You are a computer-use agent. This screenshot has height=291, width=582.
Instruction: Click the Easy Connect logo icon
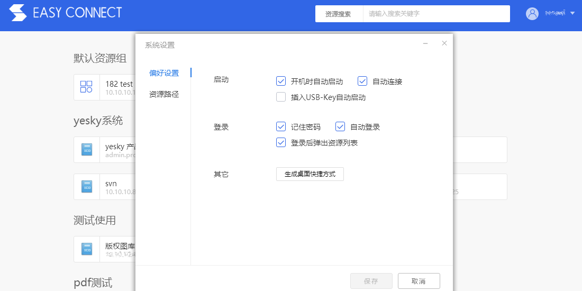point(17,13)
